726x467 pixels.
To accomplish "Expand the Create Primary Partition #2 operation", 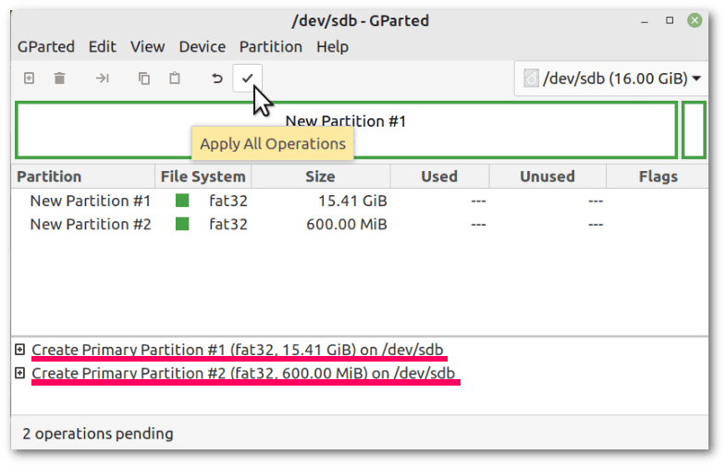I will pyautogui.click(x=19, y=373).
